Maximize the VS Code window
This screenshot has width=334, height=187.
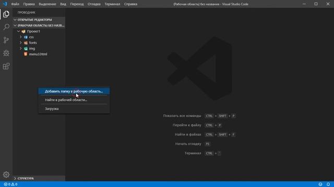(x=316, y=4)
